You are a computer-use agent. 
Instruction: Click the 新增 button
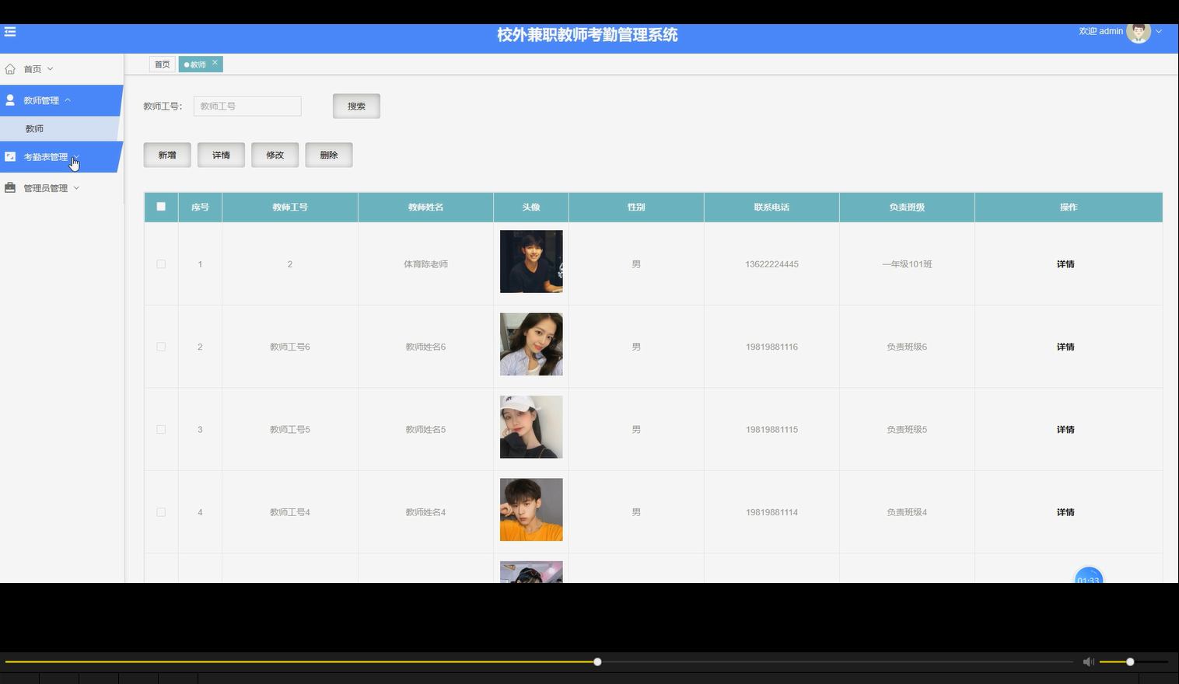[167, 155]
